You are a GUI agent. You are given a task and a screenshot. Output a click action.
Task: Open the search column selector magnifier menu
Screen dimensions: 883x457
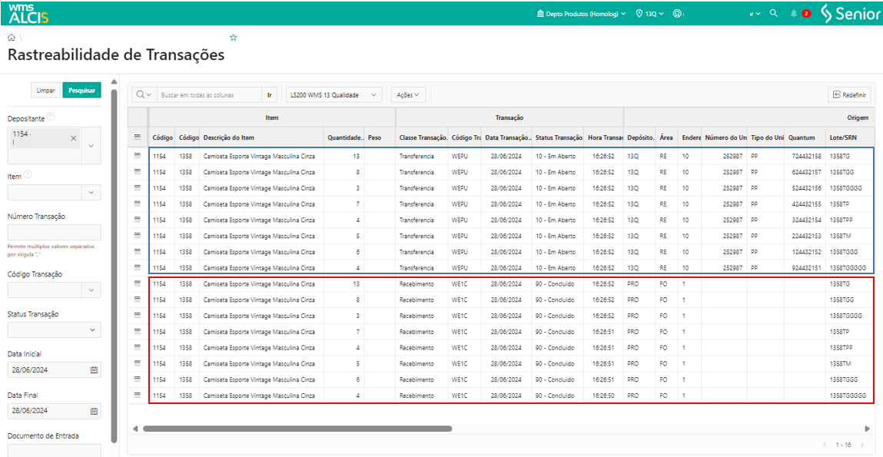143,95
